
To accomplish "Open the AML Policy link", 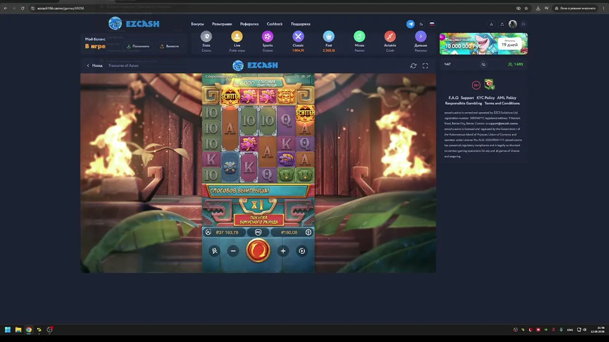I will pos(507,98).
